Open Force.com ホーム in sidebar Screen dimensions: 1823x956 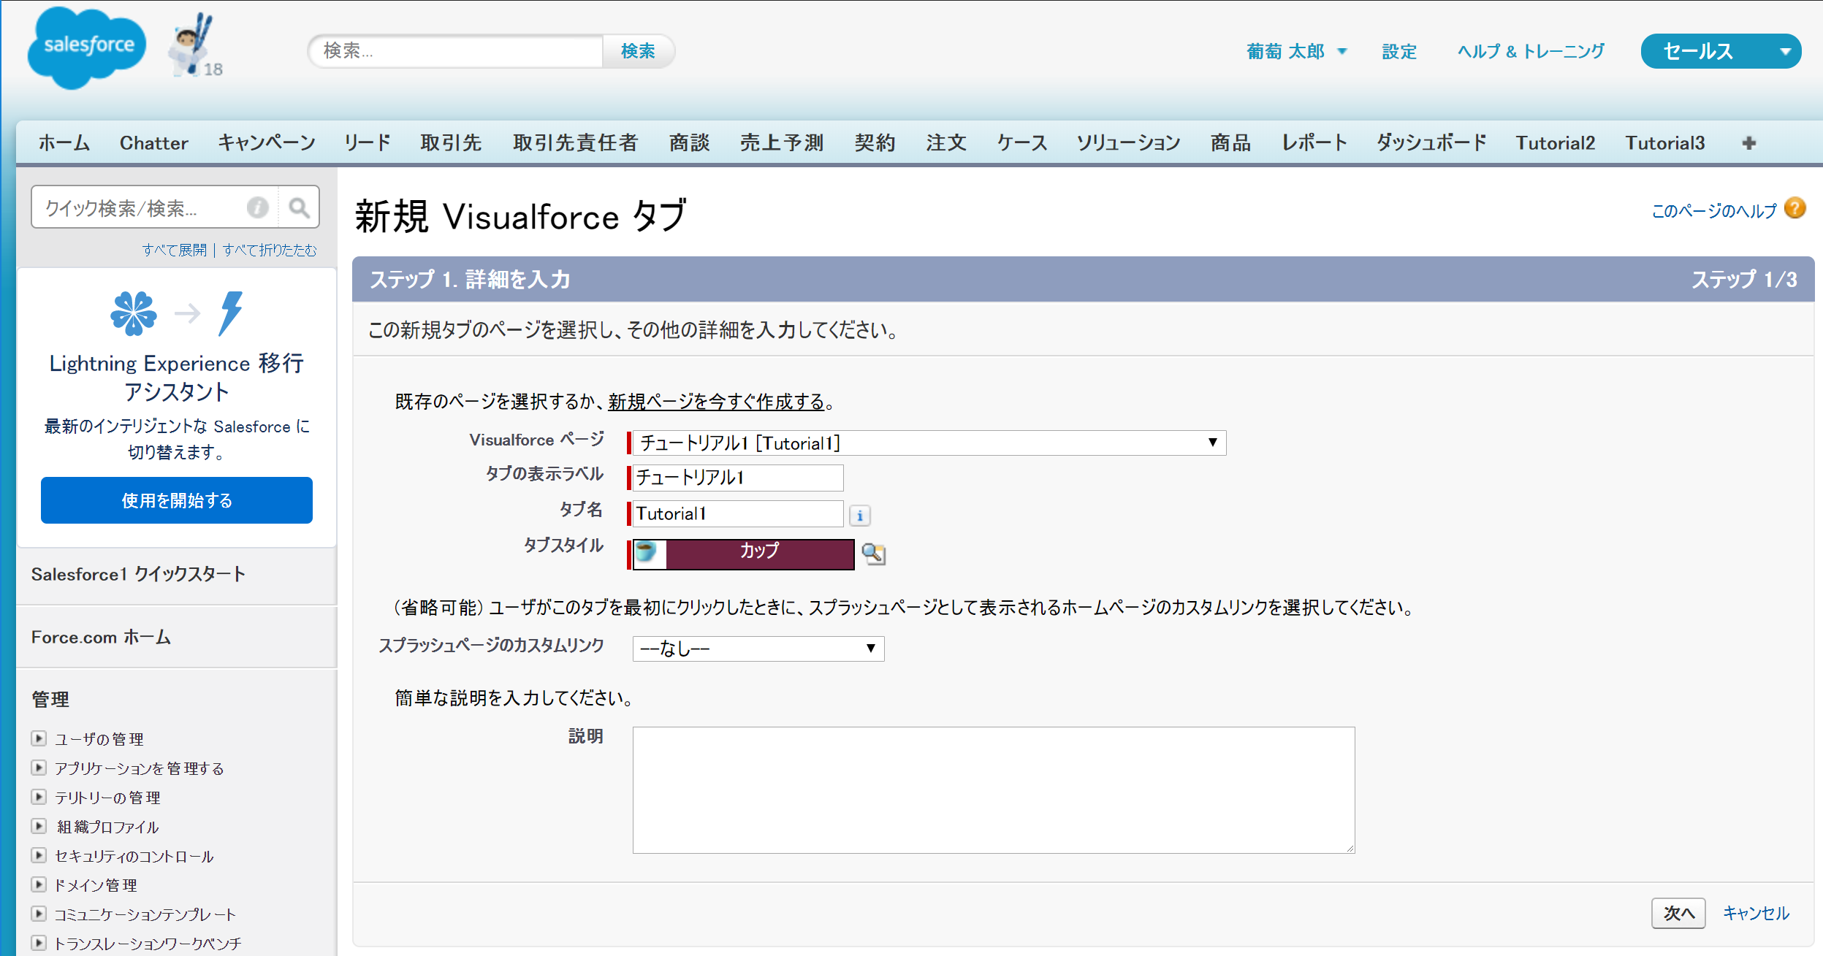pyautogui.click(x=101, y=637)
